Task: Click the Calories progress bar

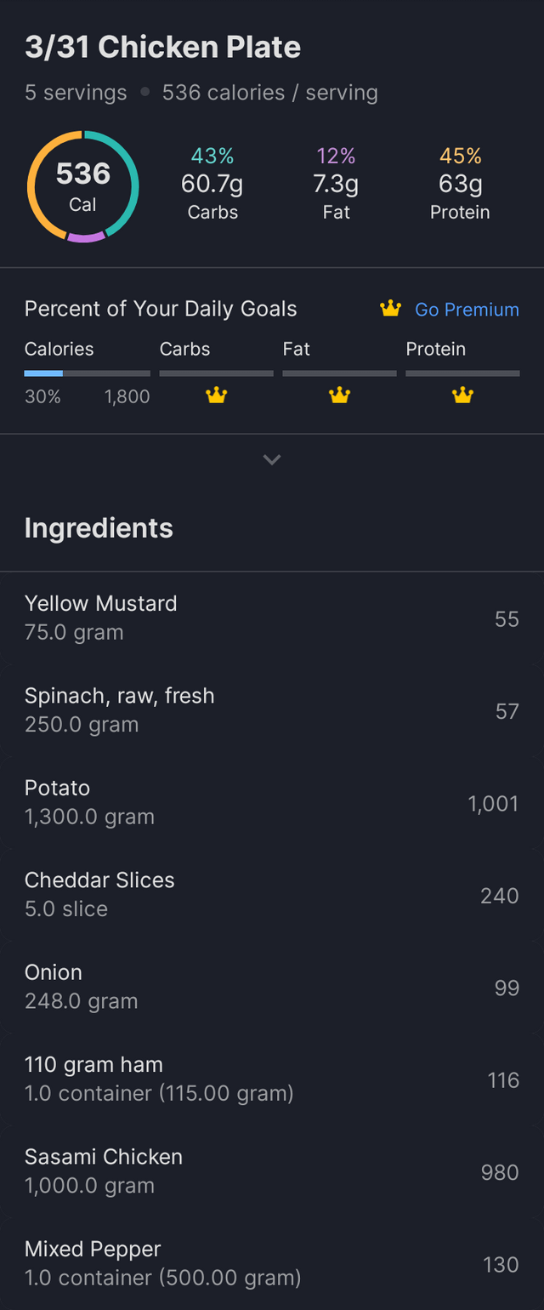Action: (87, 373)
